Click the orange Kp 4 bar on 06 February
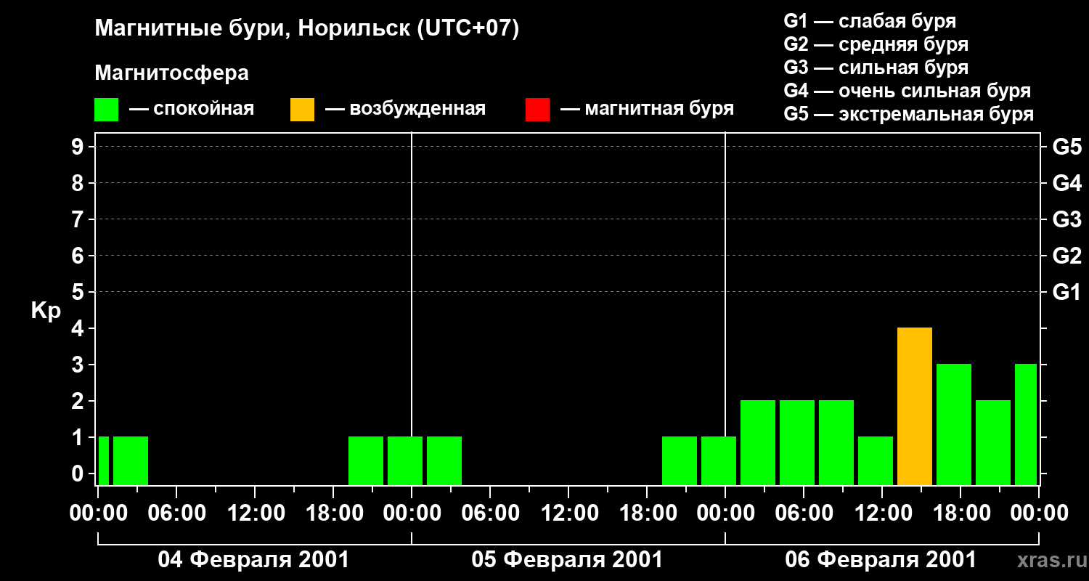The width and height of the screenshot is (1089, 581). pyautogui.click(x=915, y=407)
